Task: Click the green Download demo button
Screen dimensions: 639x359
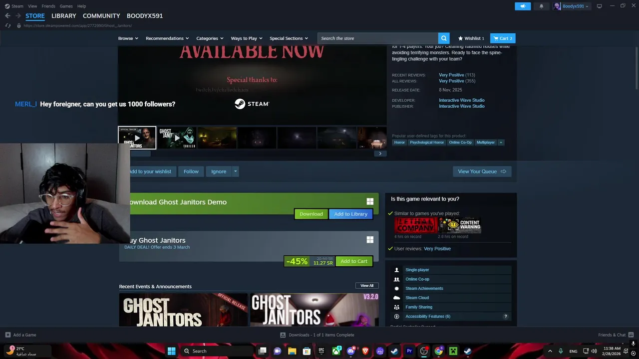Action: click(x=311, y=214)
